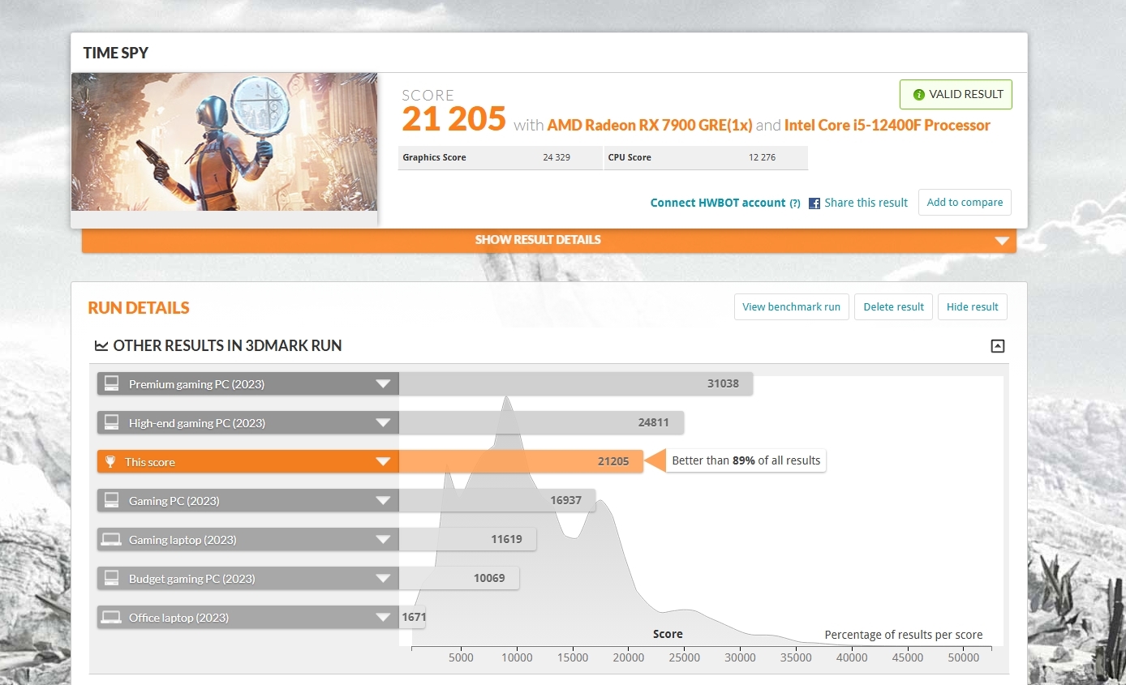Click the chart icon beside Other Results heading
The width and height of the screenshot is (1126, 685).
101,346
